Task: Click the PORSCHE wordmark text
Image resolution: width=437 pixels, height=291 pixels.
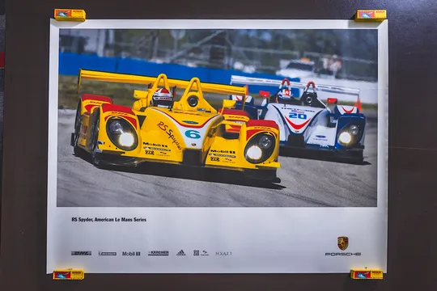Action: click(x=343, y=254)
